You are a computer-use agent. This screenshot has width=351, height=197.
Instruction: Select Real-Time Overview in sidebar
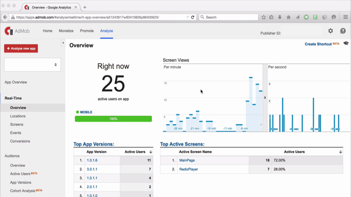click(18, 108)
